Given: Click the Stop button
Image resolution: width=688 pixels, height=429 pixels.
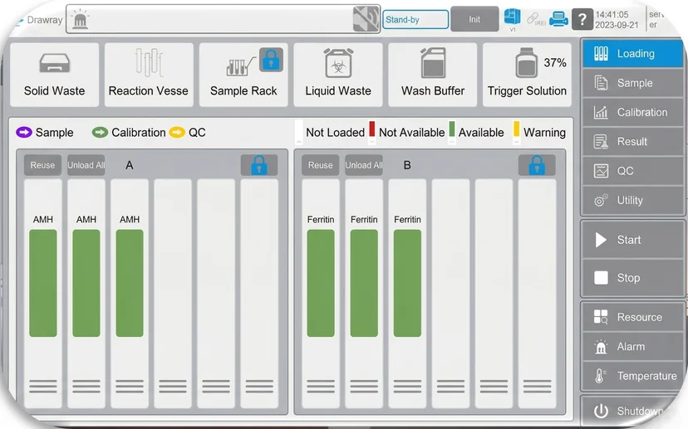Looking at the screenshot, I should click(632, 278).
